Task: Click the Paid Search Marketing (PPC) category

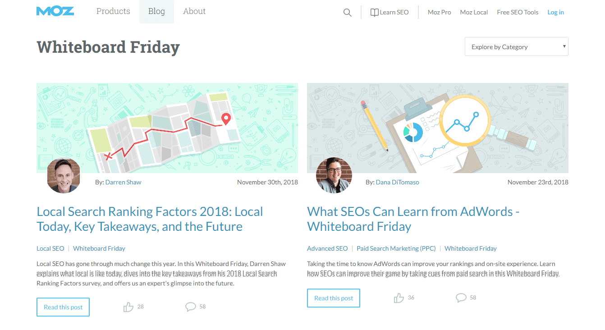Action: click(x=396, y=248)
